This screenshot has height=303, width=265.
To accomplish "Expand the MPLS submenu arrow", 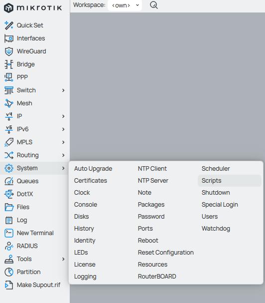I will [63, 142].
